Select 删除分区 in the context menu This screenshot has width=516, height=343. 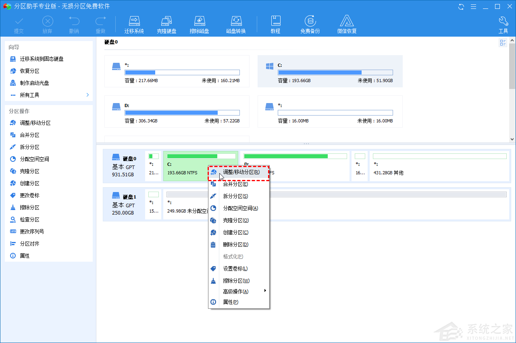(235, 244)
